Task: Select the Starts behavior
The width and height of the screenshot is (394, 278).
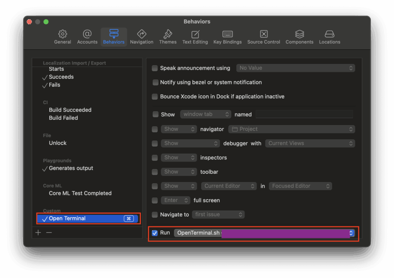Action: (x=56, y=69)
